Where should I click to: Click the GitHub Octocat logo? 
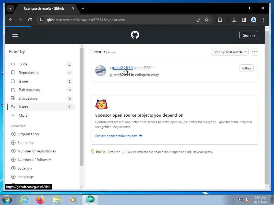pyautogui.click(x=135, y=35)
